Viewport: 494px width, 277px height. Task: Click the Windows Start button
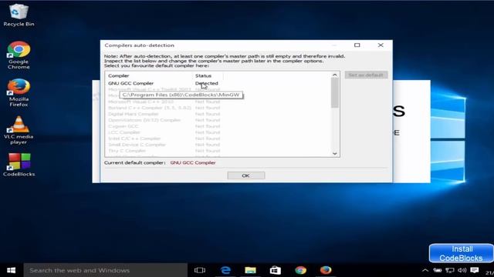coord(12,270)
